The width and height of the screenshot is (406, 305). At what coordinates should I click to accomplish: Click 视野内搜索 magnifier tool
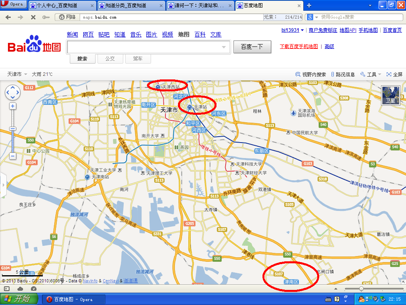(x=311, y=74)
